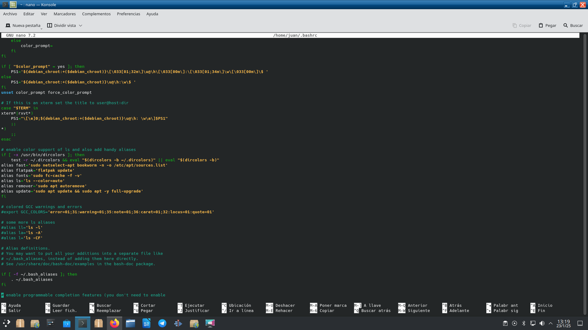Place cursor on '#export GCC_COLORS' line

coord(108,212)
